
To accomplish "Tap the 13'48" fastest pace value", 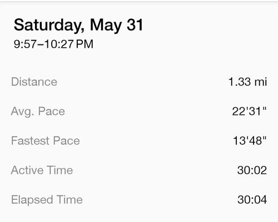I will tap(250, 140).
